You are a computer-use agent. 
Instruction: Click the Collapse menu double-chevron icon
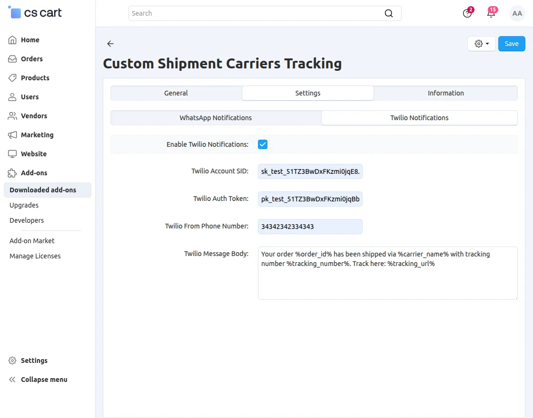pos(12,380)
